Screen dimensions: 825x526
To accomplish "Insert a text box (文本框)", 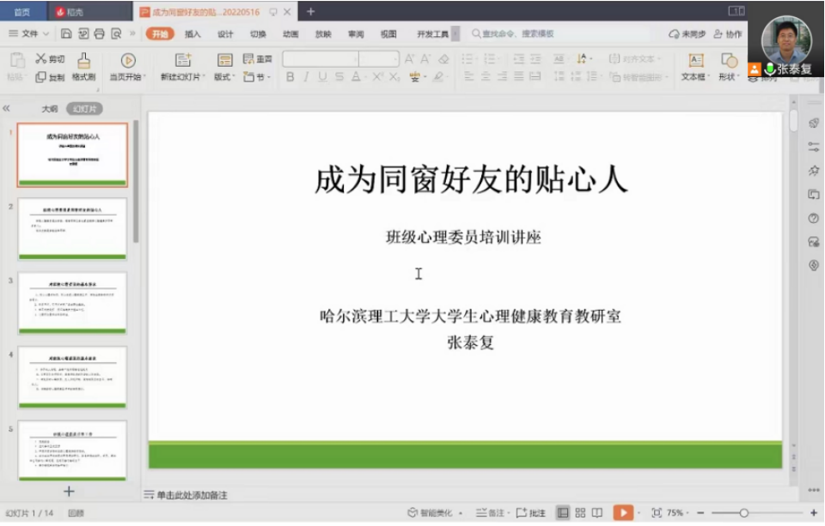I will pyautogui.click(x=694, y=61).
